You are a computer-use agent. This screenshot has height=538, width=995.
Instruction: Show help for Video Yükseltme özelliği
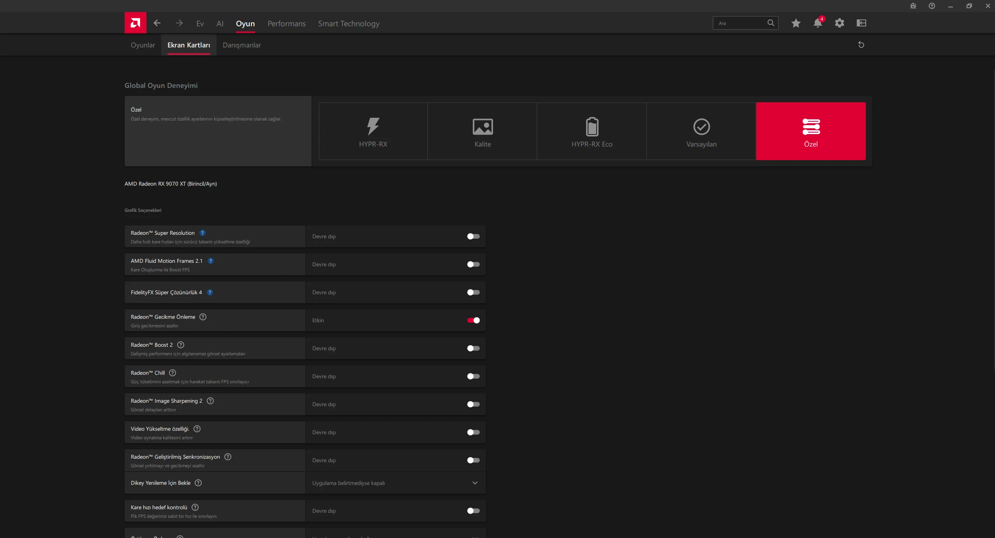pos(197,429)
